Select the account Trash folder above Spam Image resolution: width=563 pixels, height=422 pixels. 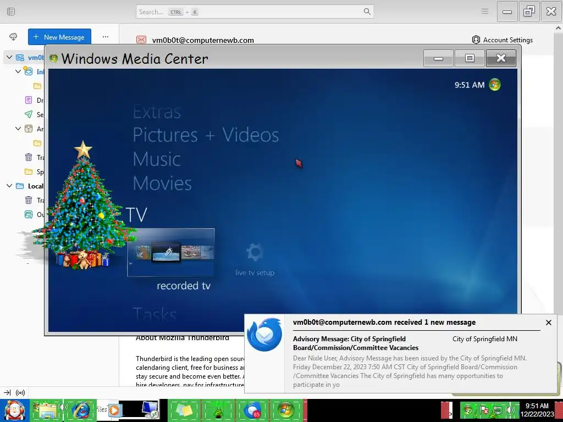coord(29,157)
